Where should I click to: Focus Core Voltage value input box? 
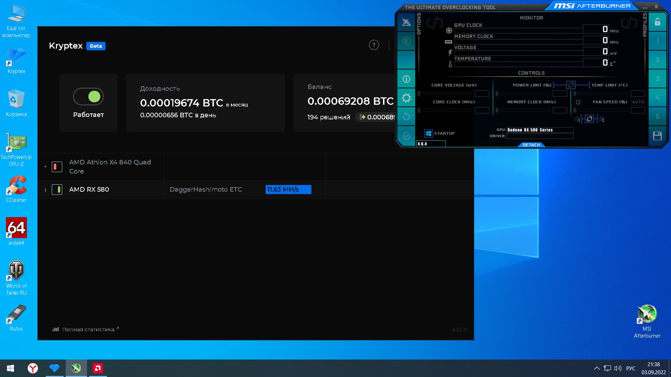pyautogui.click(x=482, y=94)
